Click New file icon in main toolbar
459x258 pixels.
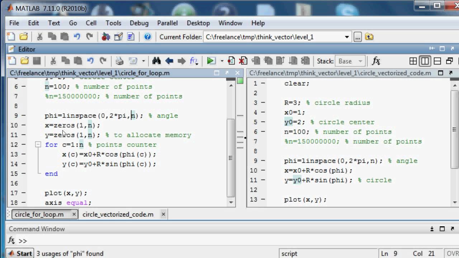click(x=11, y=37)
